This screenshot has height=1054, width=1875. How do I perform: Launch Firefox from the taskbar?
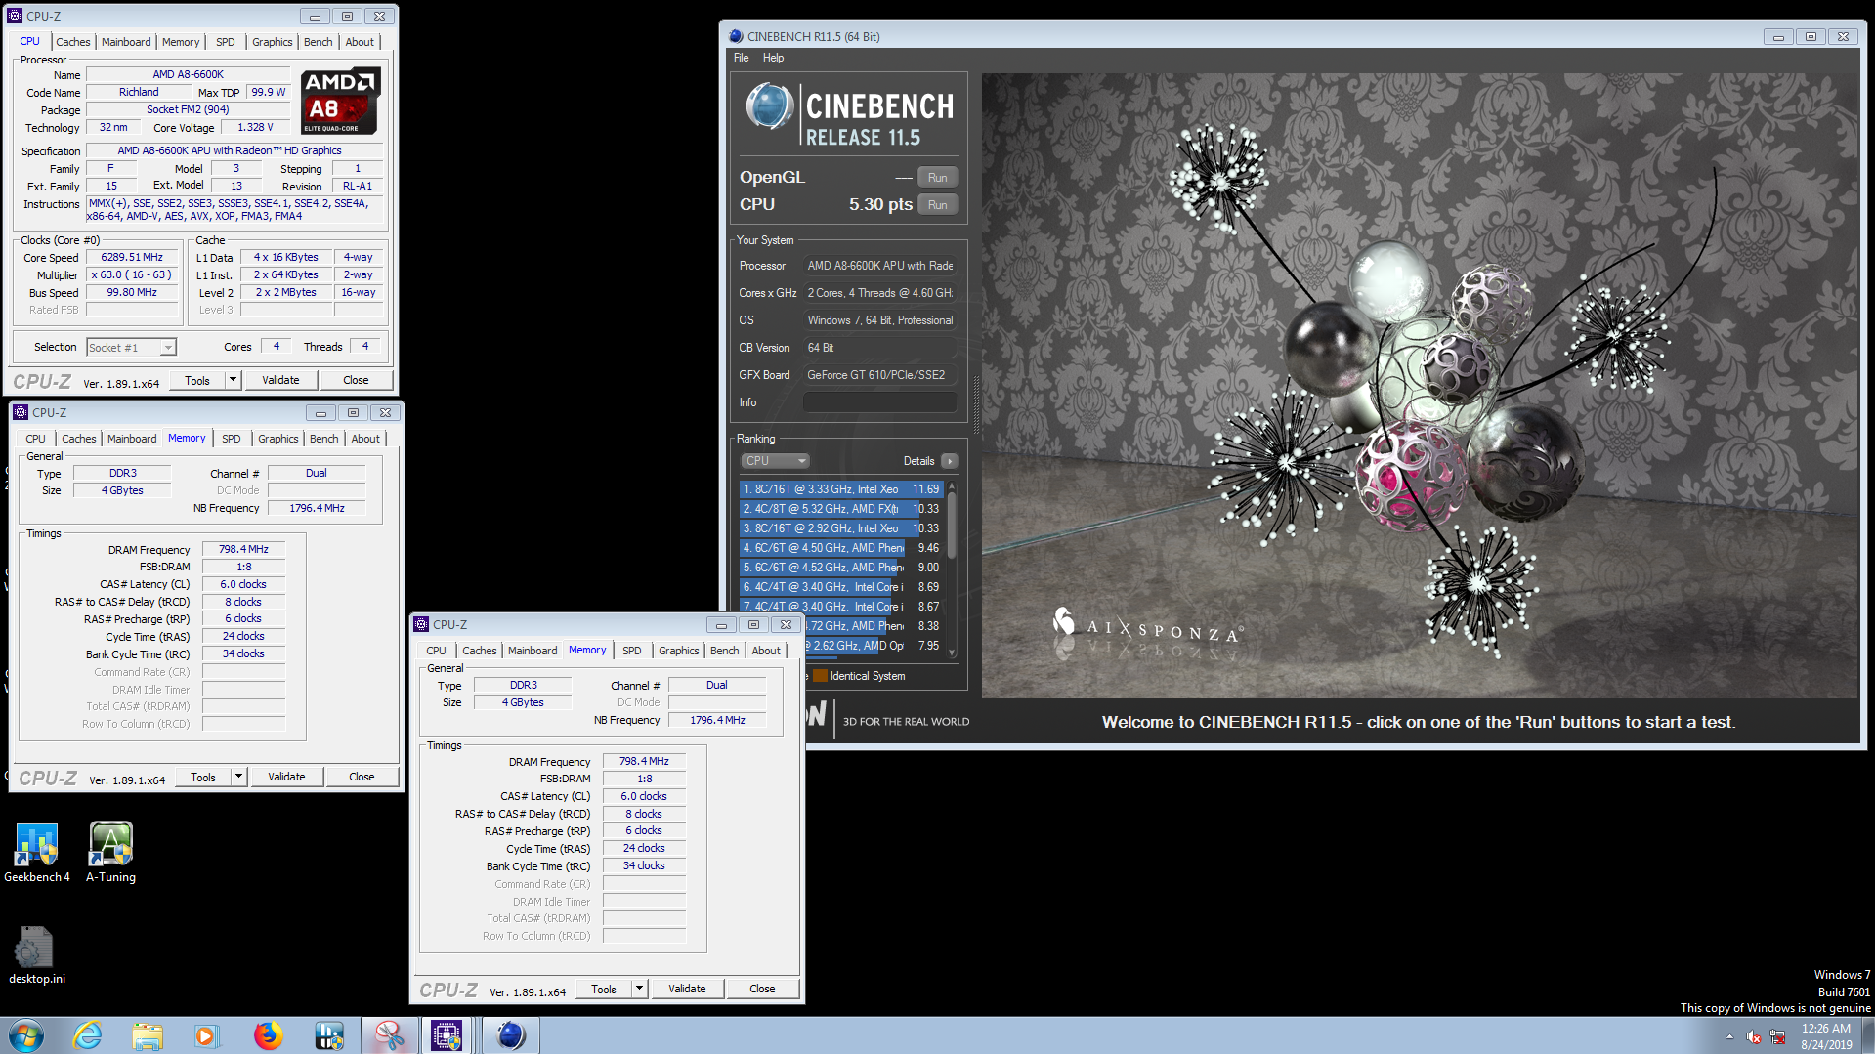268,1035
